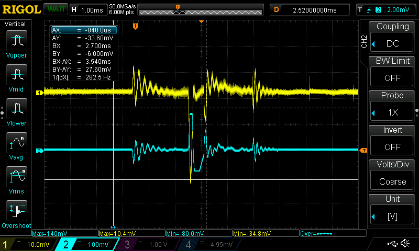The image size is (419, 251).
Task: Click the CH2 menu label tab
Action: coord(364,41)
